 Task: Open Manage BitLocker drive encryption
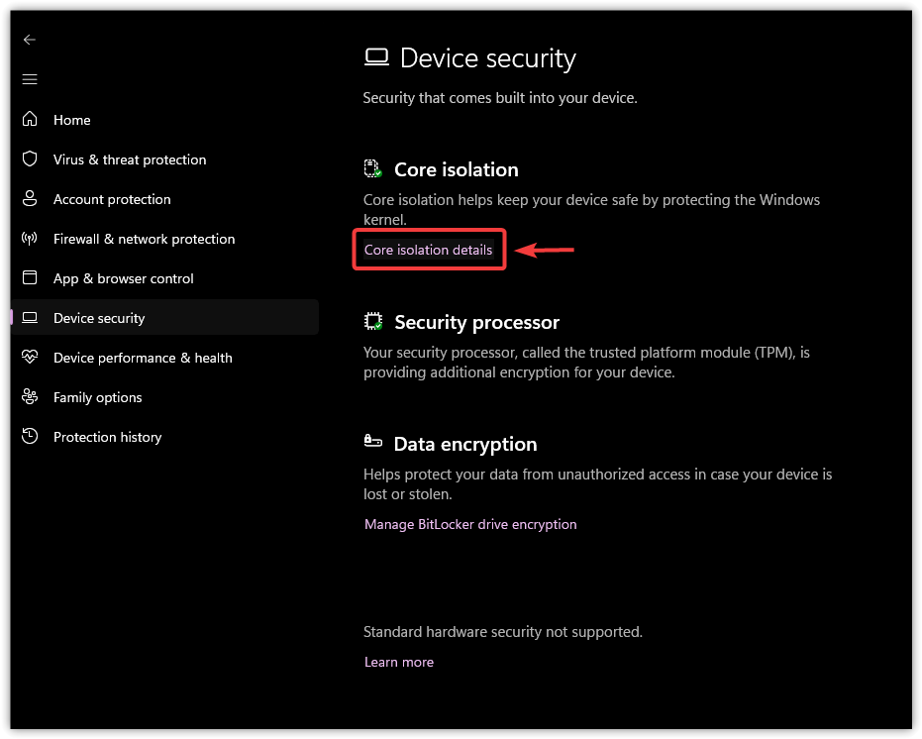click(470, 524)
